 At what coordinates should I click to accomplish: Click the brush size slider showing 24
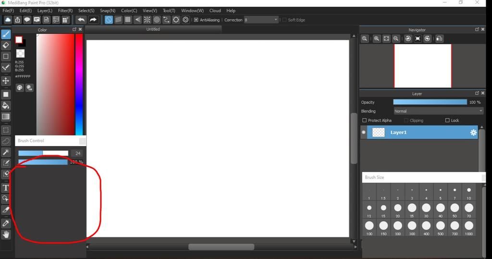click(43, 153)
